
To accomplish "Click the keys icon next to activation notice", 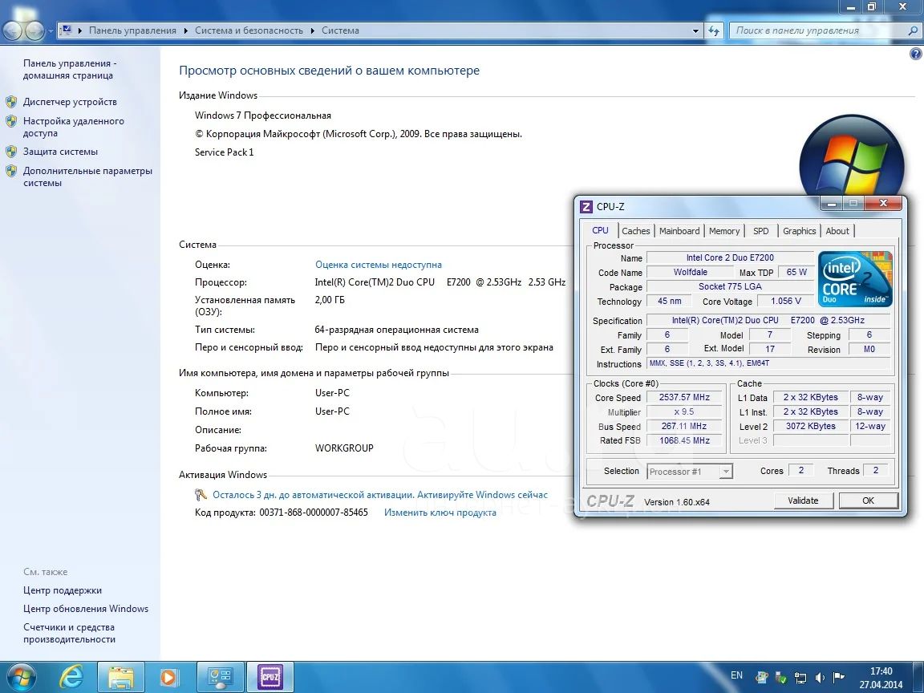I will pyautogui.click(x=201, y=495).
